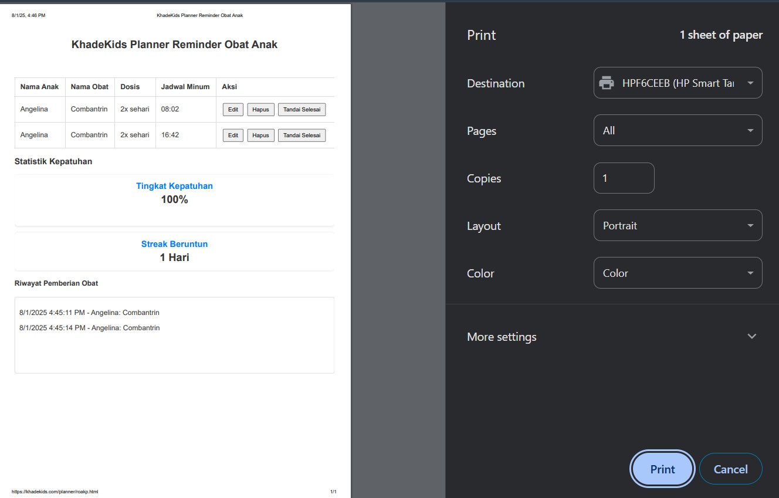Click the 4:45:11 PM history entry
This screenshot has height=498, width=779.
tap(89, 313)
